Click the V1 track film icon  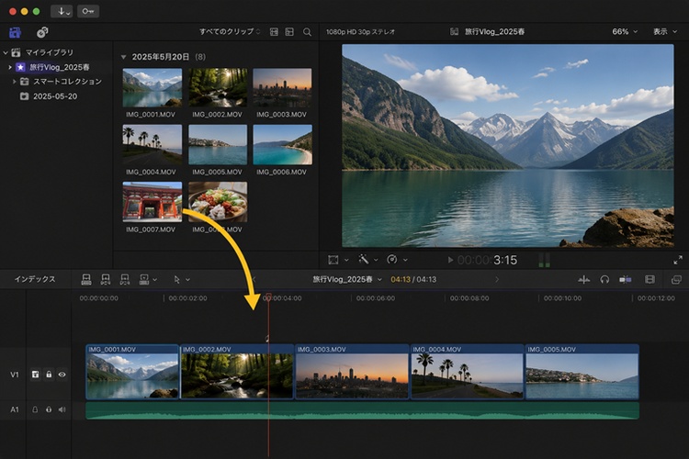coord(35,375)
